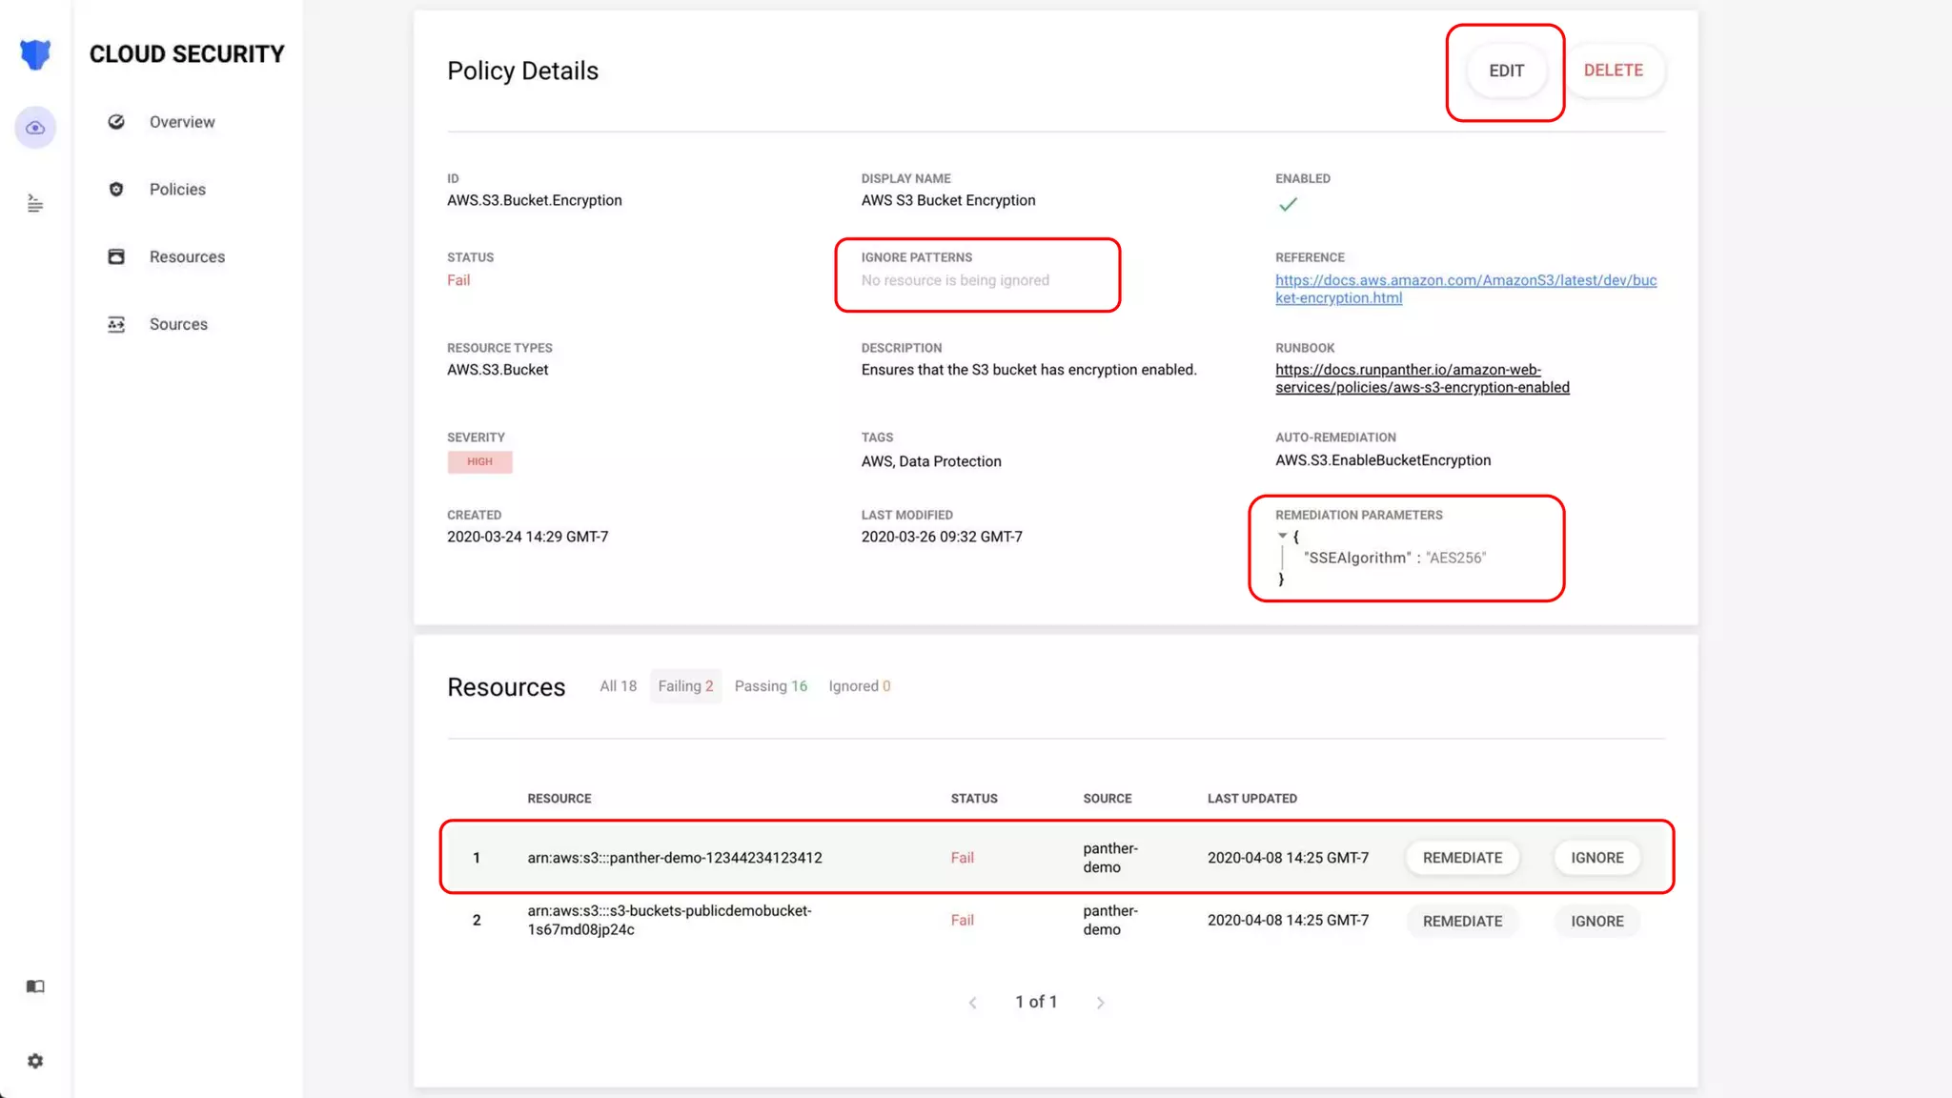Click the Overview gauge icon
The height and width of the screenshot is (1098, 1952).
click(116, 122)
